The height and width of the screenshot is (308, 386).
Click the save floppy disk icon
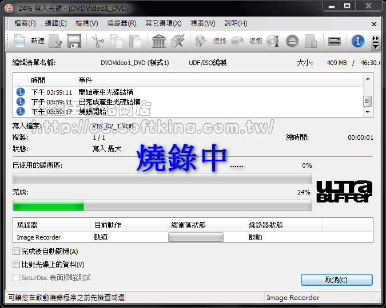click(74, 41)
